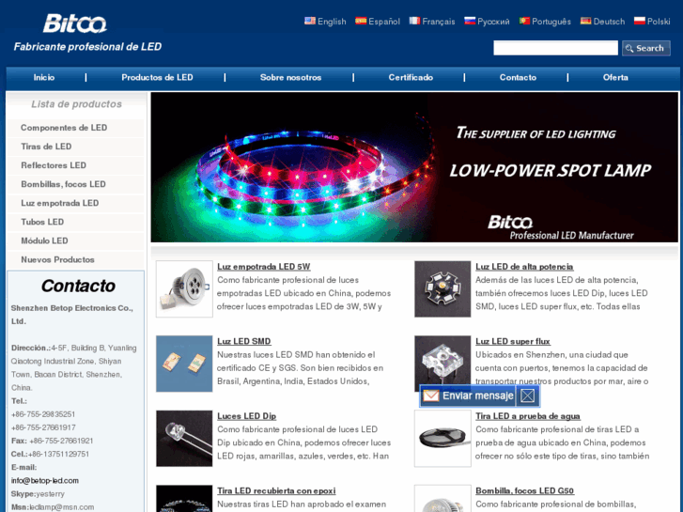The image size is (683, 512).
Task: Click the LED strip banner image
Action: (x=414, y=167)
